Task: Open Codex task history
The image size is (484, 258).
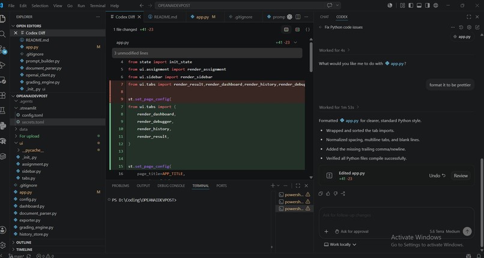Action: (x=461, y=27)
